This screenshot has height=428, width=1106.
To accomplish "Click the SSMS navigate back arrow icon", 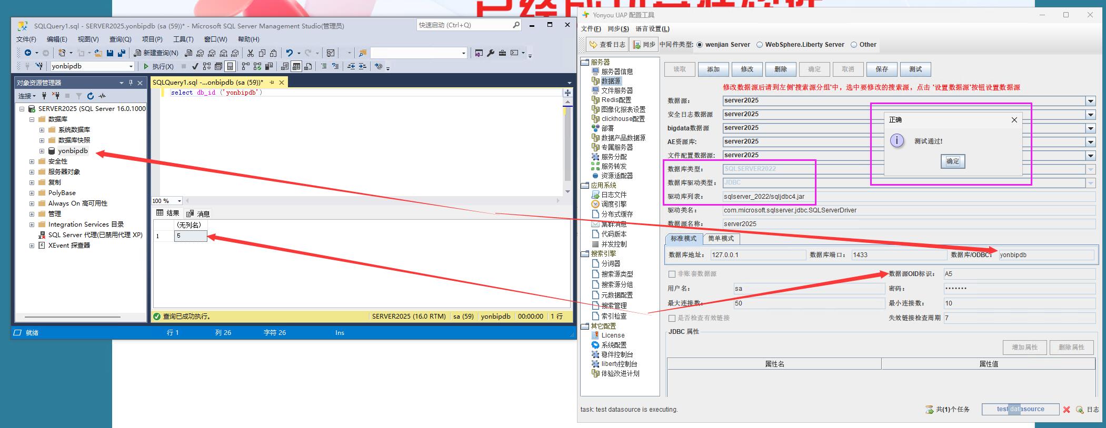I will click(x=28, y=53).
